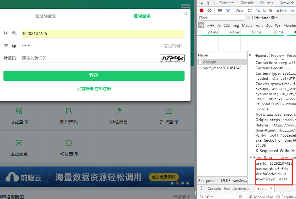Open 税号查询 tax number search icon
Viewport: 296px width, 199px height.
tap(69, 143)
